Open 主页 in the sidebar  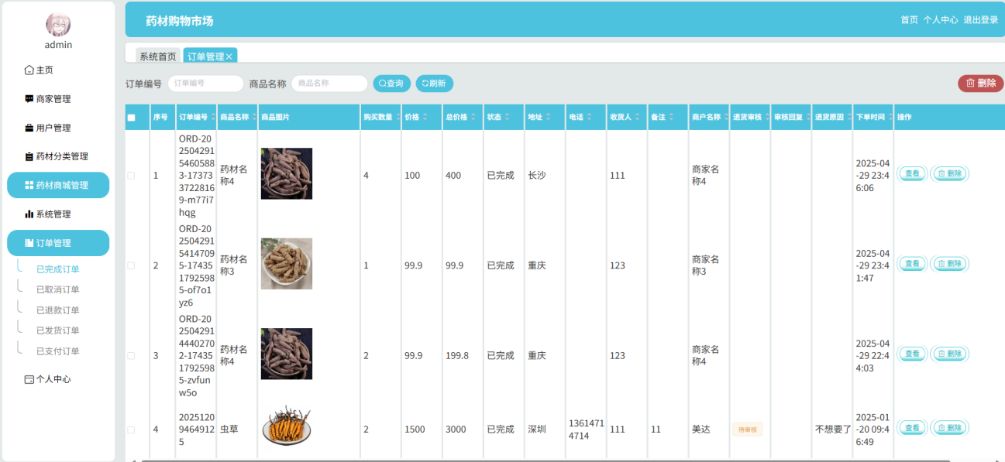click(58, 70)
